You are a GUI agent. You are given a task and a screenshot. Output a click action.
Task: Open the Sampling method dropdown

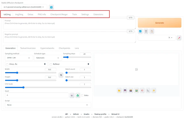[19, 58]
